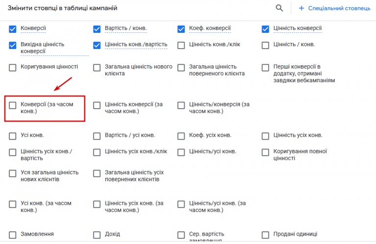Screen dimensions: 376x244
Task: Tick the Коригування цінності checkbox
Action: pos(12,68)
